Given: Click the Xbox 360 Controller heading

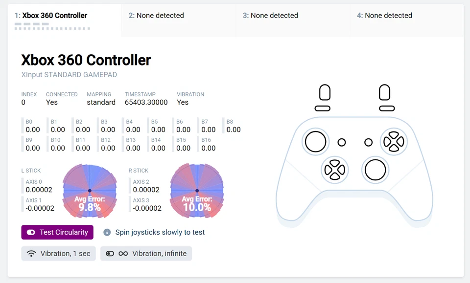Looking at the screenshot, I should point(86,60).
